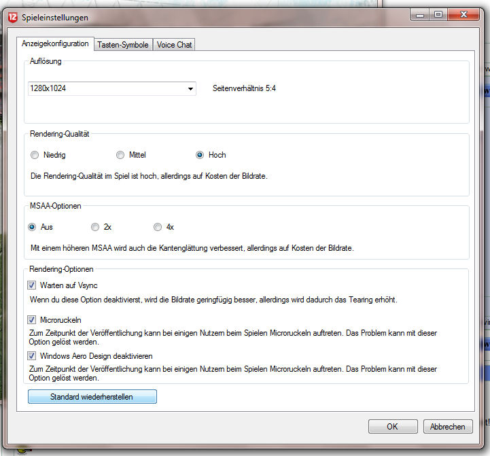Screen dimensions: 490x456
Task: Click the app icon in the title bar
Action: 12,16
